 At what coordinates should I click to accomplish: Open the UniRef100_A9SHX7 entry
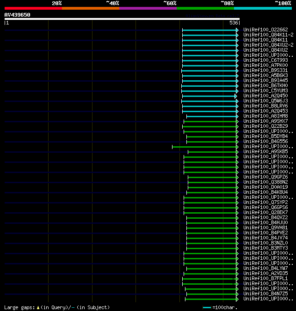[x=265, y=121]
